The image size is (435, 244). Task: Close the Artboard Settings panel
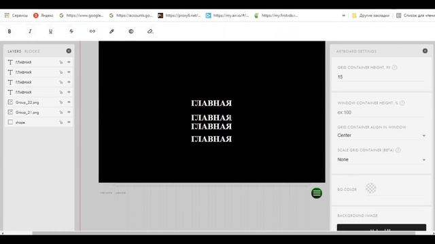(425, 51)
